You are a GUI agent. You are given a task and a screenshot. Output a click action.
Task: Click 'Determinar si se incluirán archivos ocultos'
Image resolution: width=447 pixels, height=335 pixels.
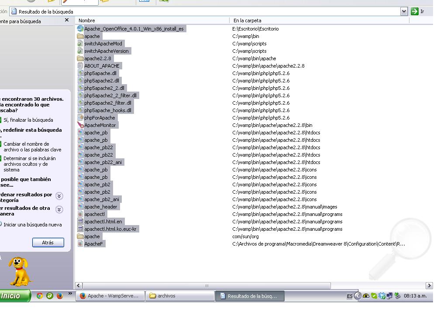coord(29,164)
